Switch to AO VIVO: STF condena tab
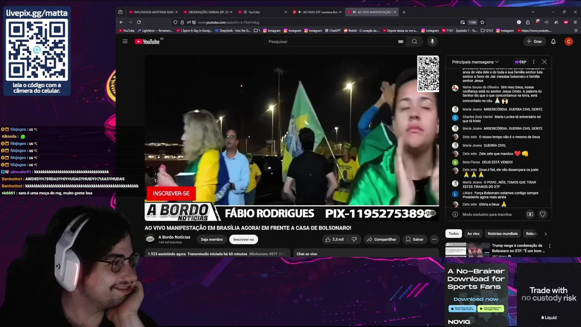The height and width of the screenshot is (327, 581). click(317, 12)
